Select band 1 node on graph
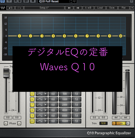Image resolution: width=135 pixels, height=138 pixels. tap(19, 36)
